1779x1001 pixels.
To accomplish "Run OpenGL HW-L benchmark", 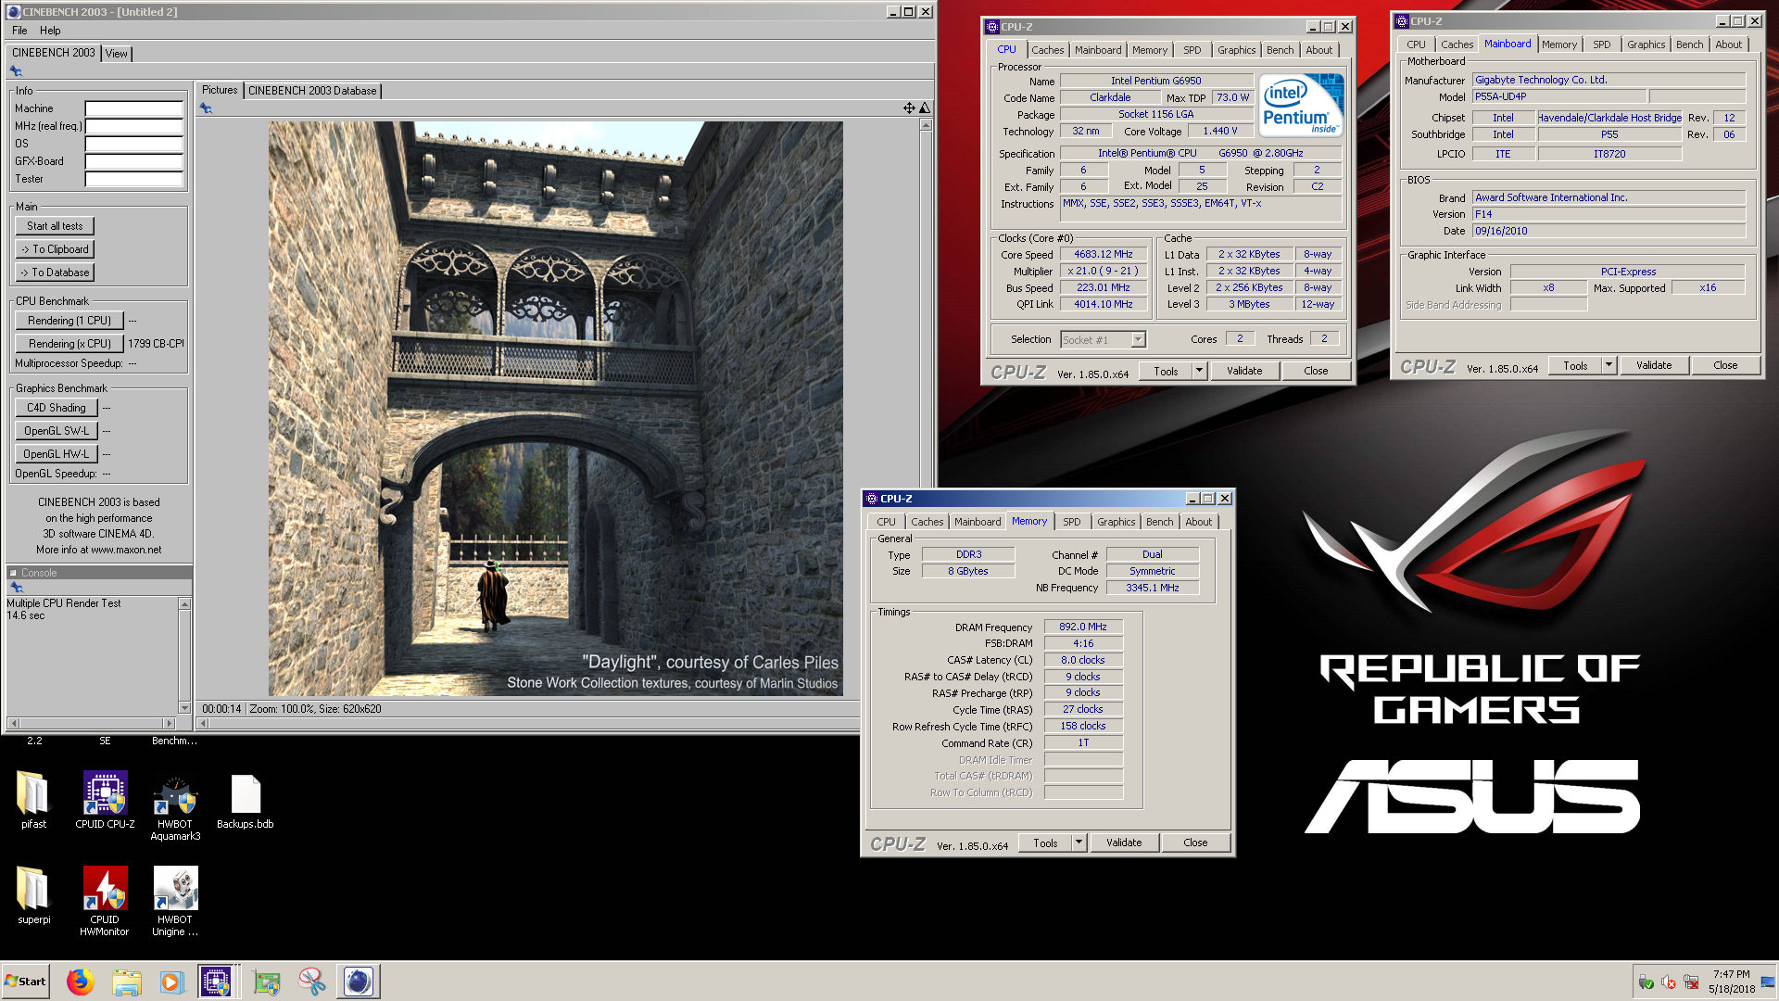I will pos(57,454).
